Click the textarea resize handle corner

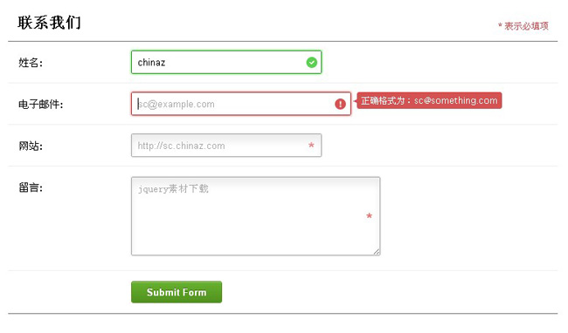coord(377,252)
